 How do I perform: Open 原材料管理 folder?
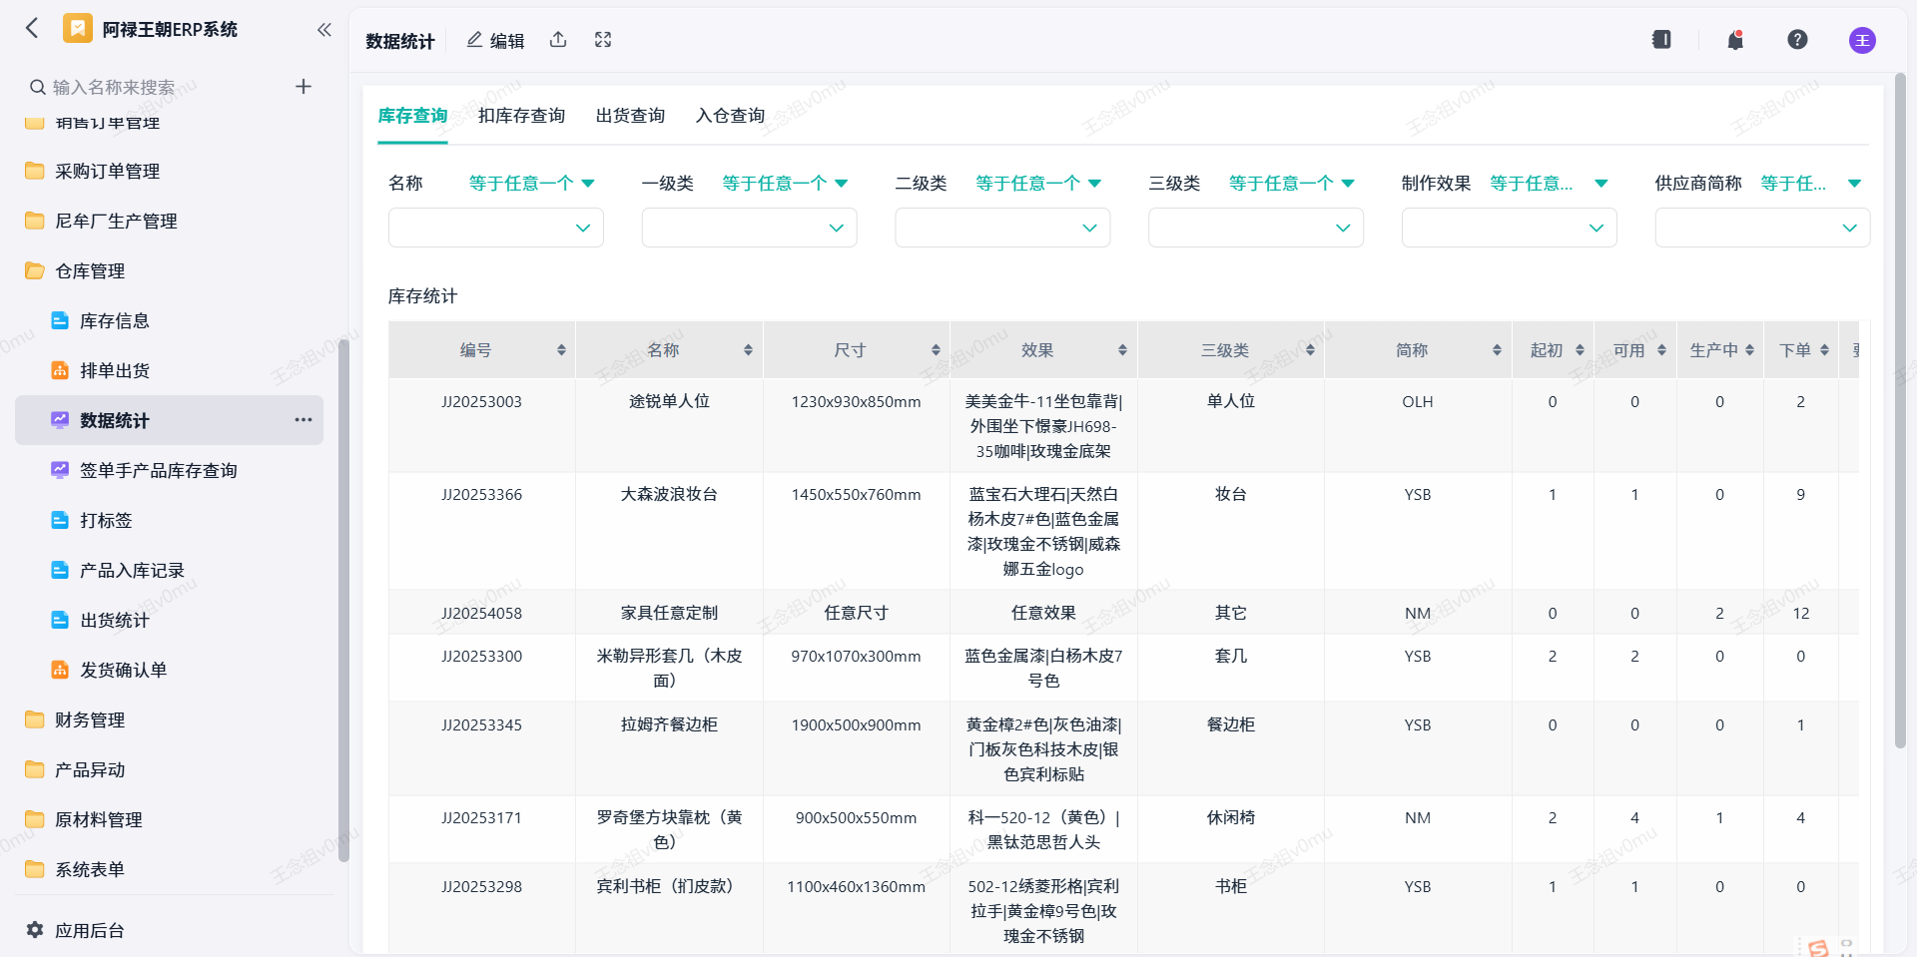coord(170,819)
